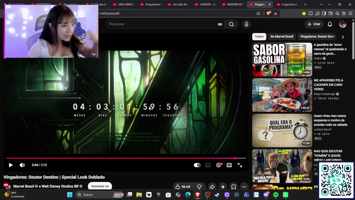Close the active Vingadores browser tab
The width and height of the screenshot is (355, 200).
tap(269, 4)
